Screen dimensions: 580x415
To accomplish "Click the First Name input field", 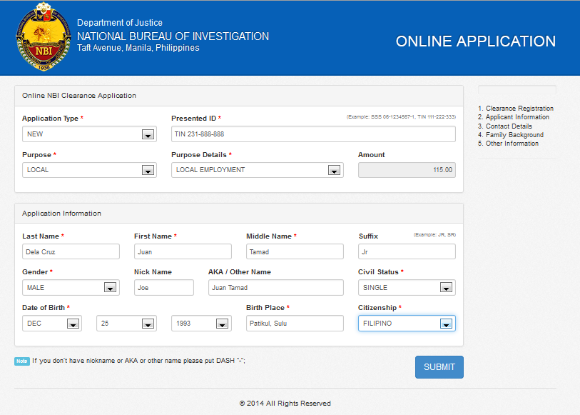I will click(x=183, y=251).
